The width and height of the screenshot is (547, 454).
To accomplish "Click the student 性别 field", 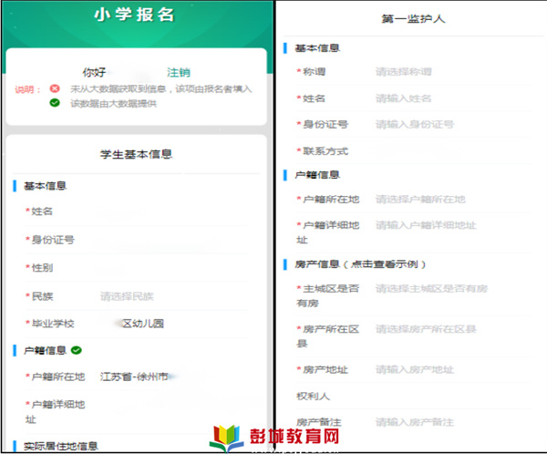I will click(x=137, y=268).
